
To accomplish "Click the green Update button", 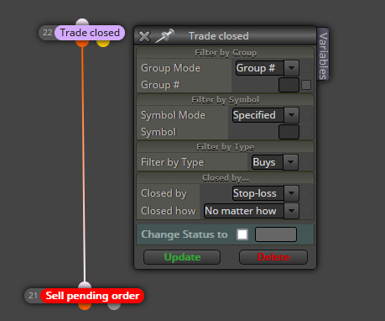I will pyautogui.click(x=182, y=257).
